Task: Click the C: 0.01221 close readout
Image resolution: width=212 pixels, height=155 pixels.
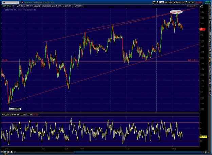Action: 67,6
